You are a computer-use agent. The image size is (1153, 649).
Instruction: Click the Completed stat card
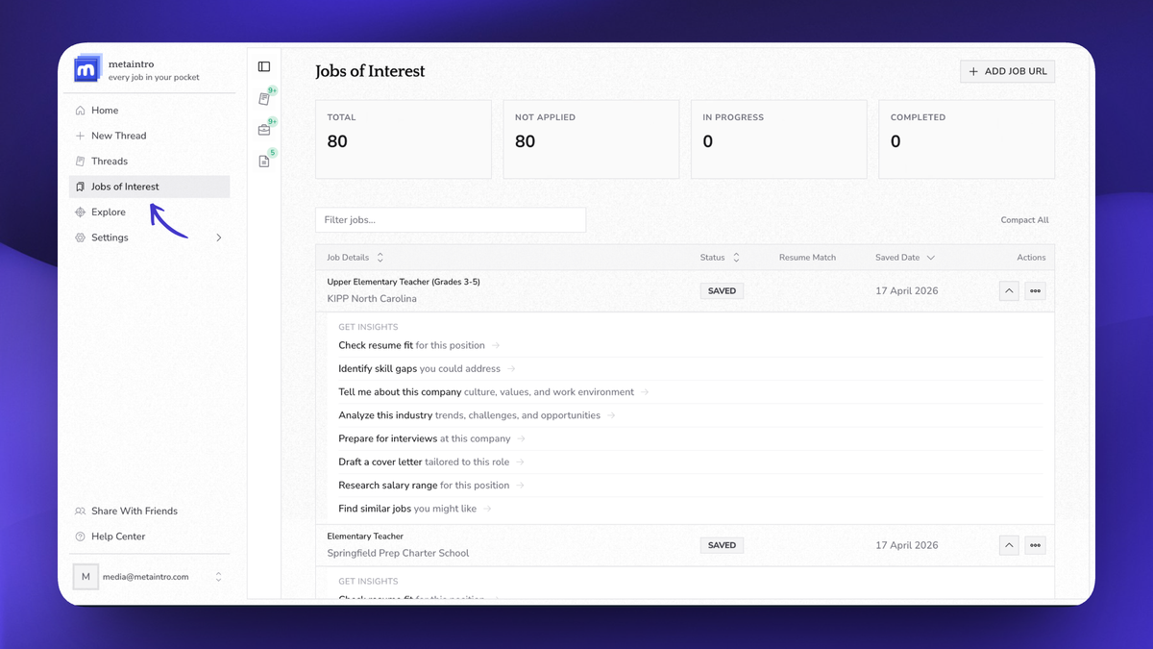[x=967, y=139]
